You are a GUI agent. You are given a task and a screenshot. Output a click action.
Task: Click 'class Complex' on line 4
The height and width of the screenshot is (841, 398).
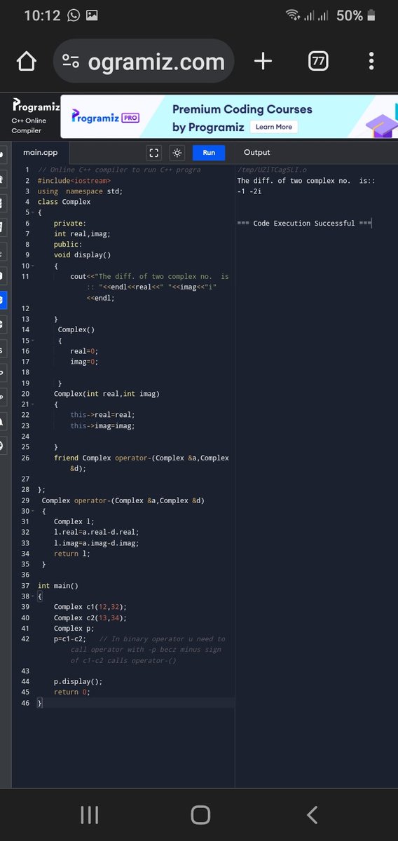point(64,202)
